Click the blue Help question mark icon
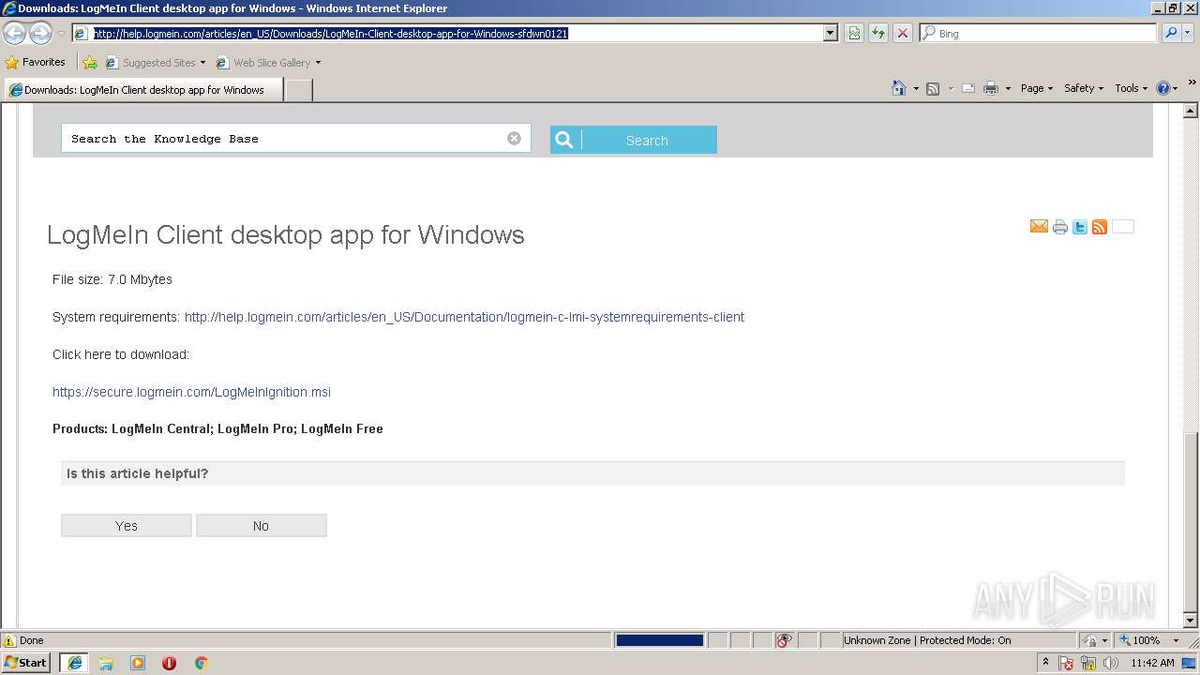The height and width of the screenshot is (675, 1200). 1163,88
